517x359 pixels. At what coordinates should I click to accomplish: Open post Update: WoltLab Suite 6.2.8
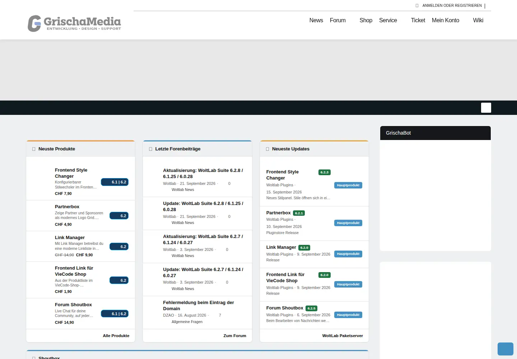tap(203, 206)
